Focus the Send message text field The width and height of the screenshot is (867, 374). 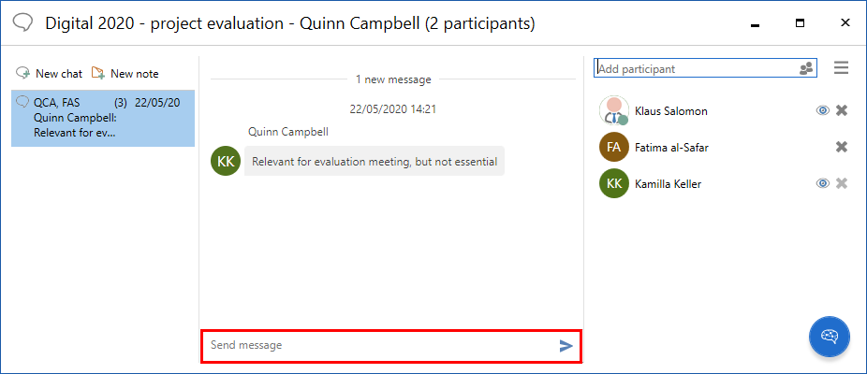pos(379,346)
